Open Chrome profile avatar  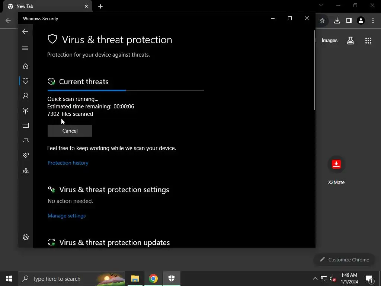(x=361, y=21)
